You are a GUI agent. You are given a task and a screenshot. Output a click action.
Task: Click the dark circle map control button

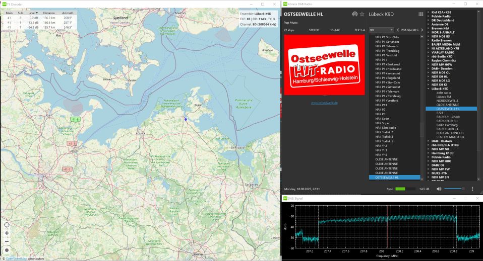point(7,250)
